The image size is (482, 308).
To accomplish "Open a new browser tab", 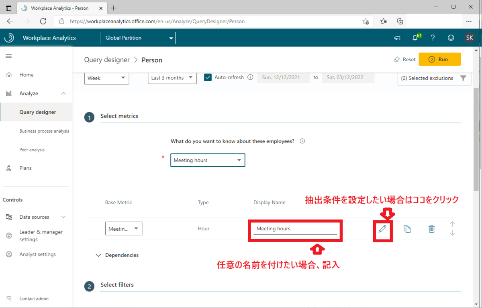I will (114, 8).
